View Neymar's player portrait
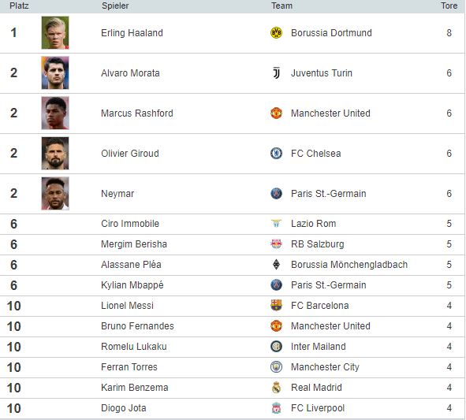Image resolution: width=466 pixels, height=420 pixels. 55,193
